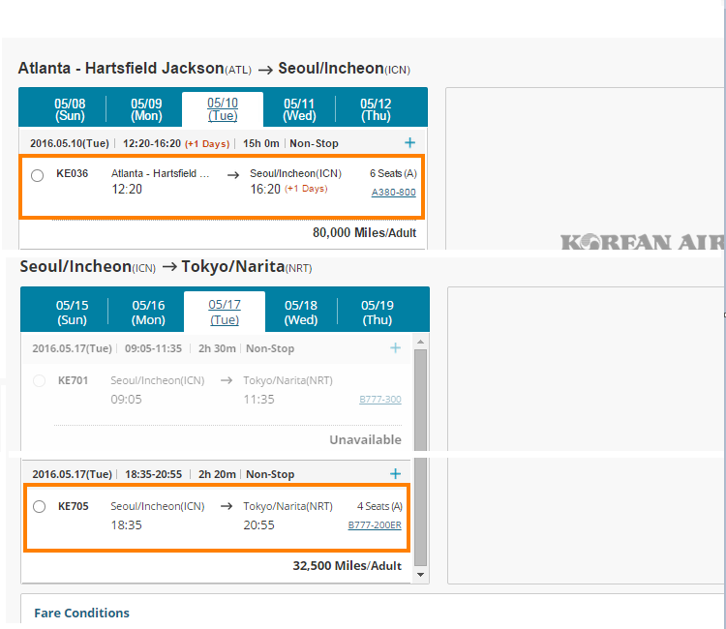Select the 05/16 (Mon) date tab
The image size is (726, 629).
148,312
